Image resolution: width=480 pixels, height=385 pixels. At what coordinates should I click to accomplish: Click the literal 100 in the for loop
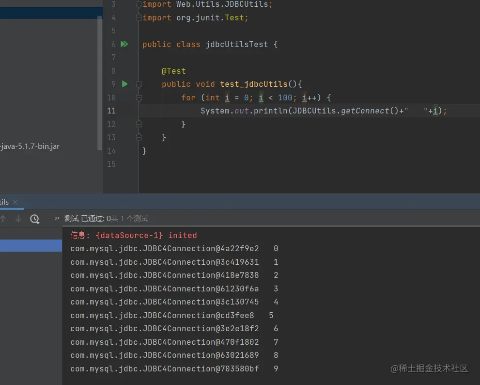point(285,97)
